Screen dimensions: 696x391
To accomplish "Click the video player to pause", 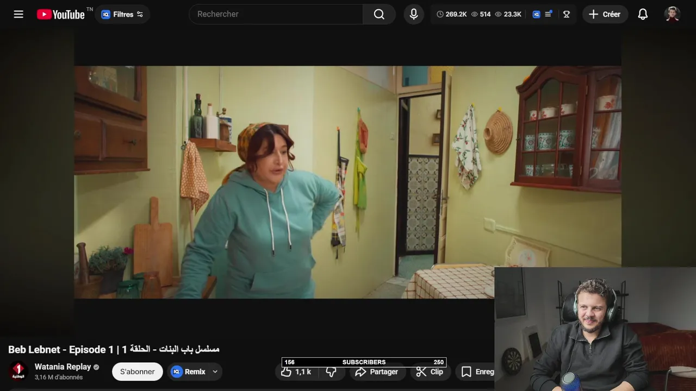I will point(347,182).
